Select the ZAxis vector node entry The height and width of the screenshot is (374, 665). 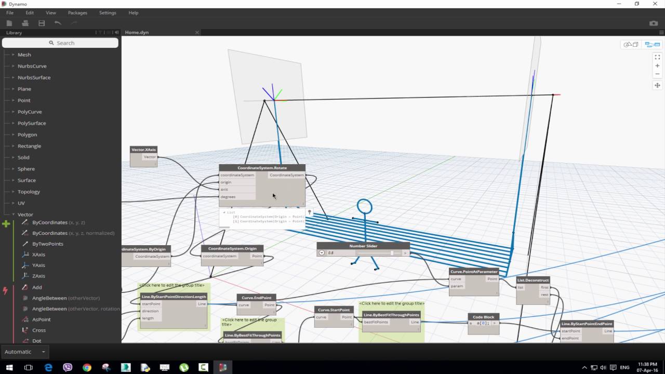click(x=38, y=276)
